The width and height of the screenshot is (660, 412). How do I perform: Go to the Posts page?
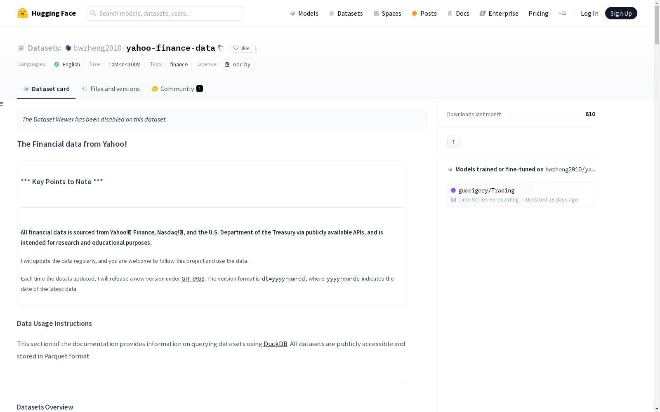point(424,13)
